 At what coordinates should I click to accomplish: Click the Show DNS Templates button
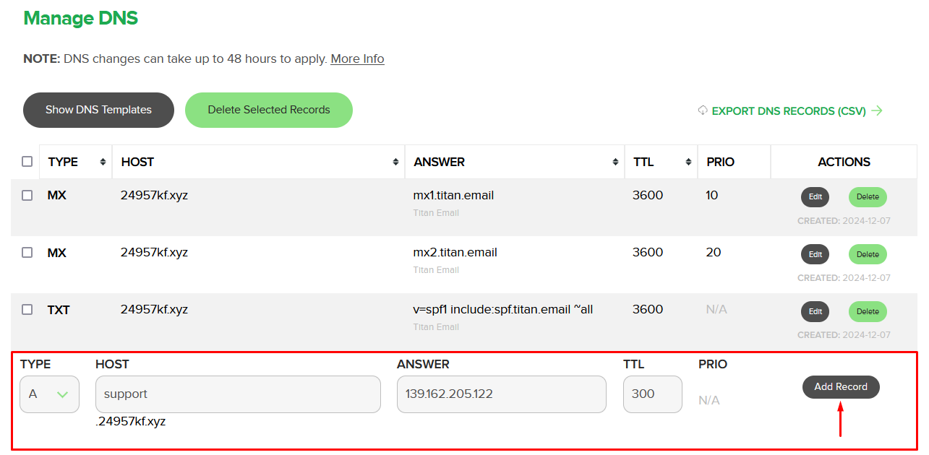pos(98,110)
